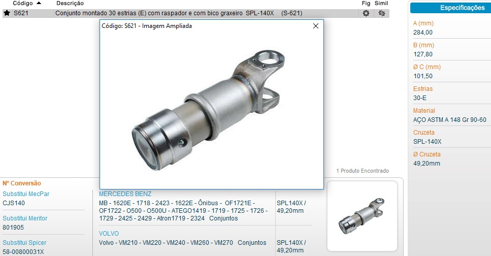This screenshot has width=491, height=256.
Task: Open the Fig gear icon for S621
Action: [366, 13]
